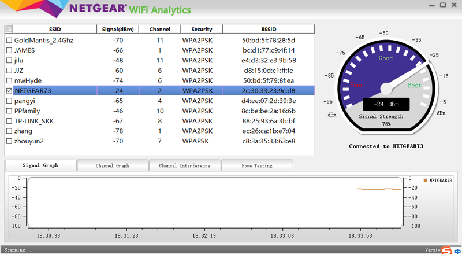Click the -48 signal value for jilu

(x=118, y=60)
